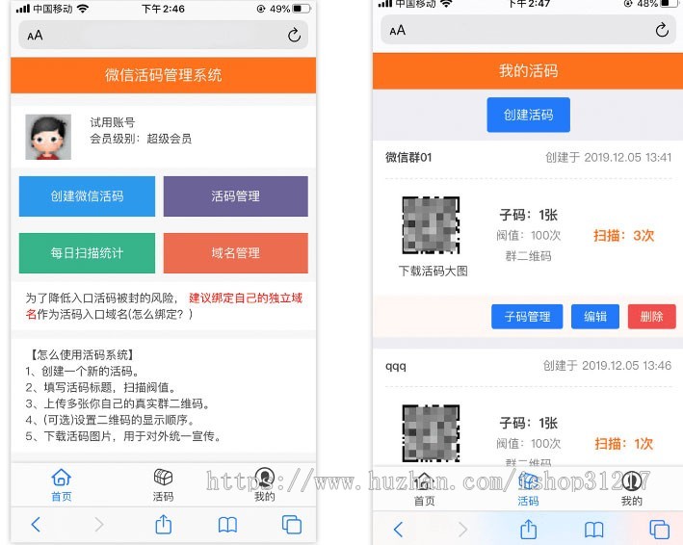Tap the AA text size control in right phone
Image resolution: width=683 pixels, height=545 pixels.
(397, 31)
